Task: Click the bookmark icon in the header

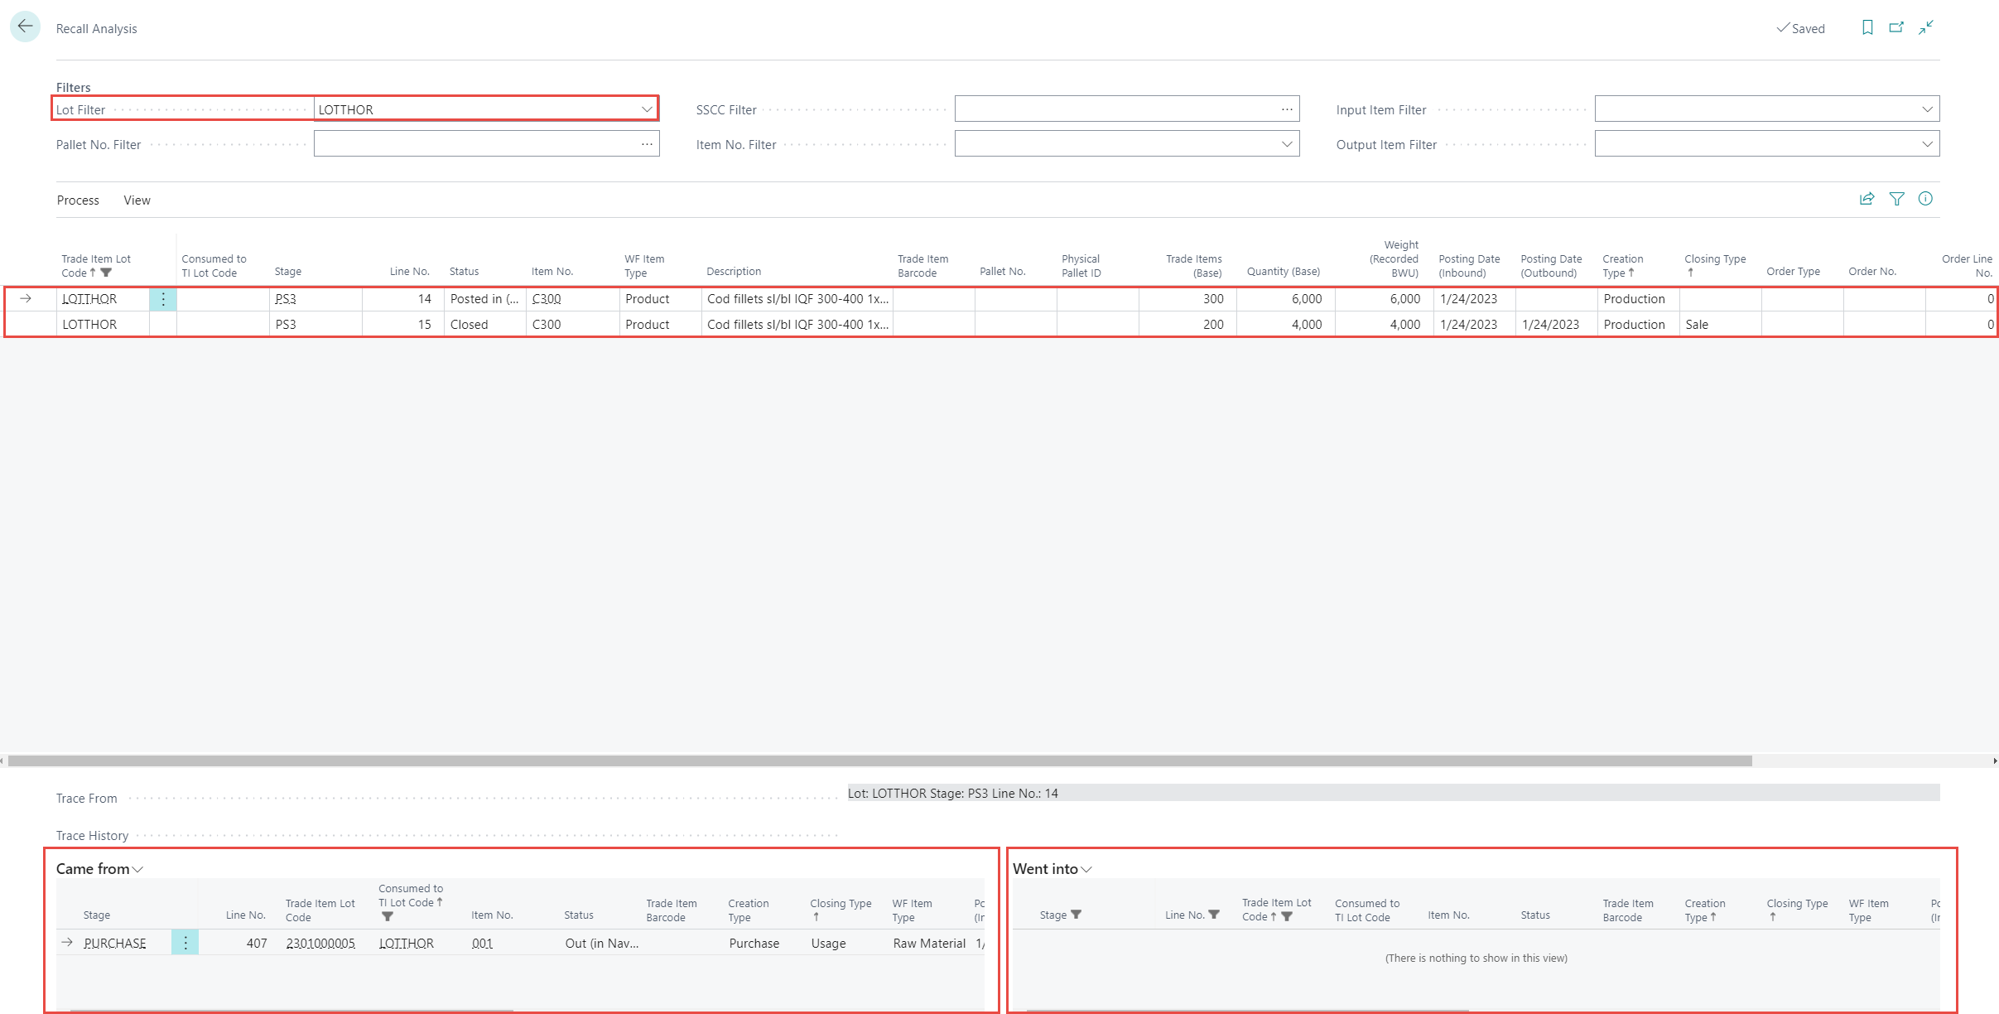Action: 1867,27
